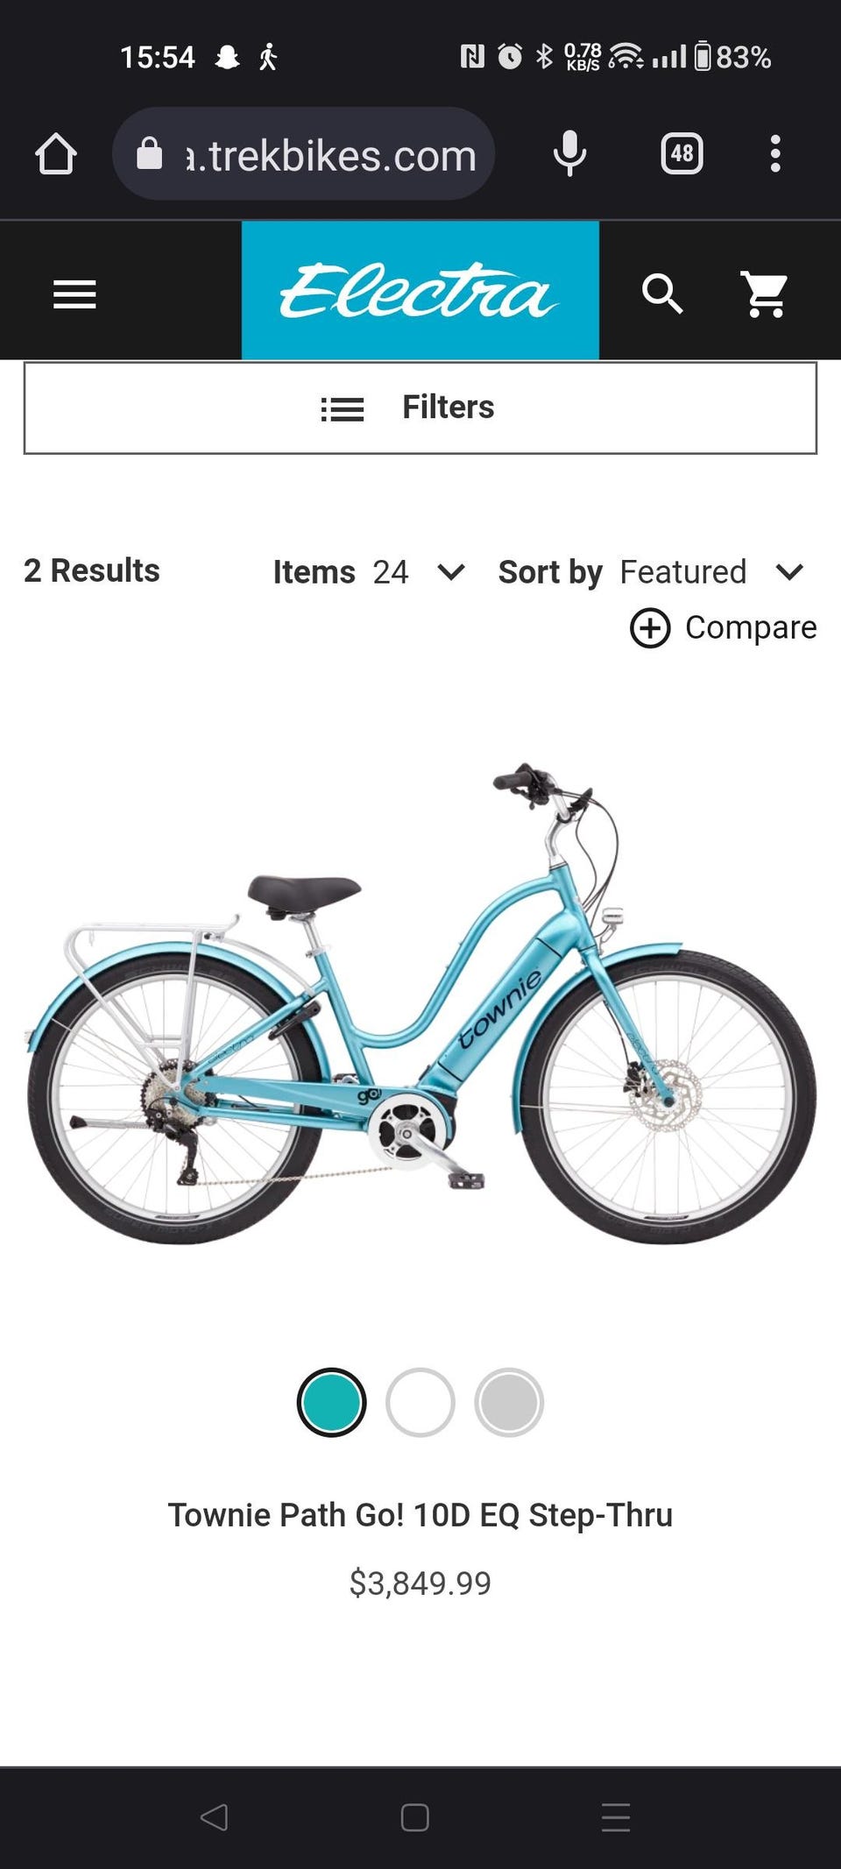Expand the Items 24 dropdown
Screen dimensions: 841x1869
coord(370,572)
